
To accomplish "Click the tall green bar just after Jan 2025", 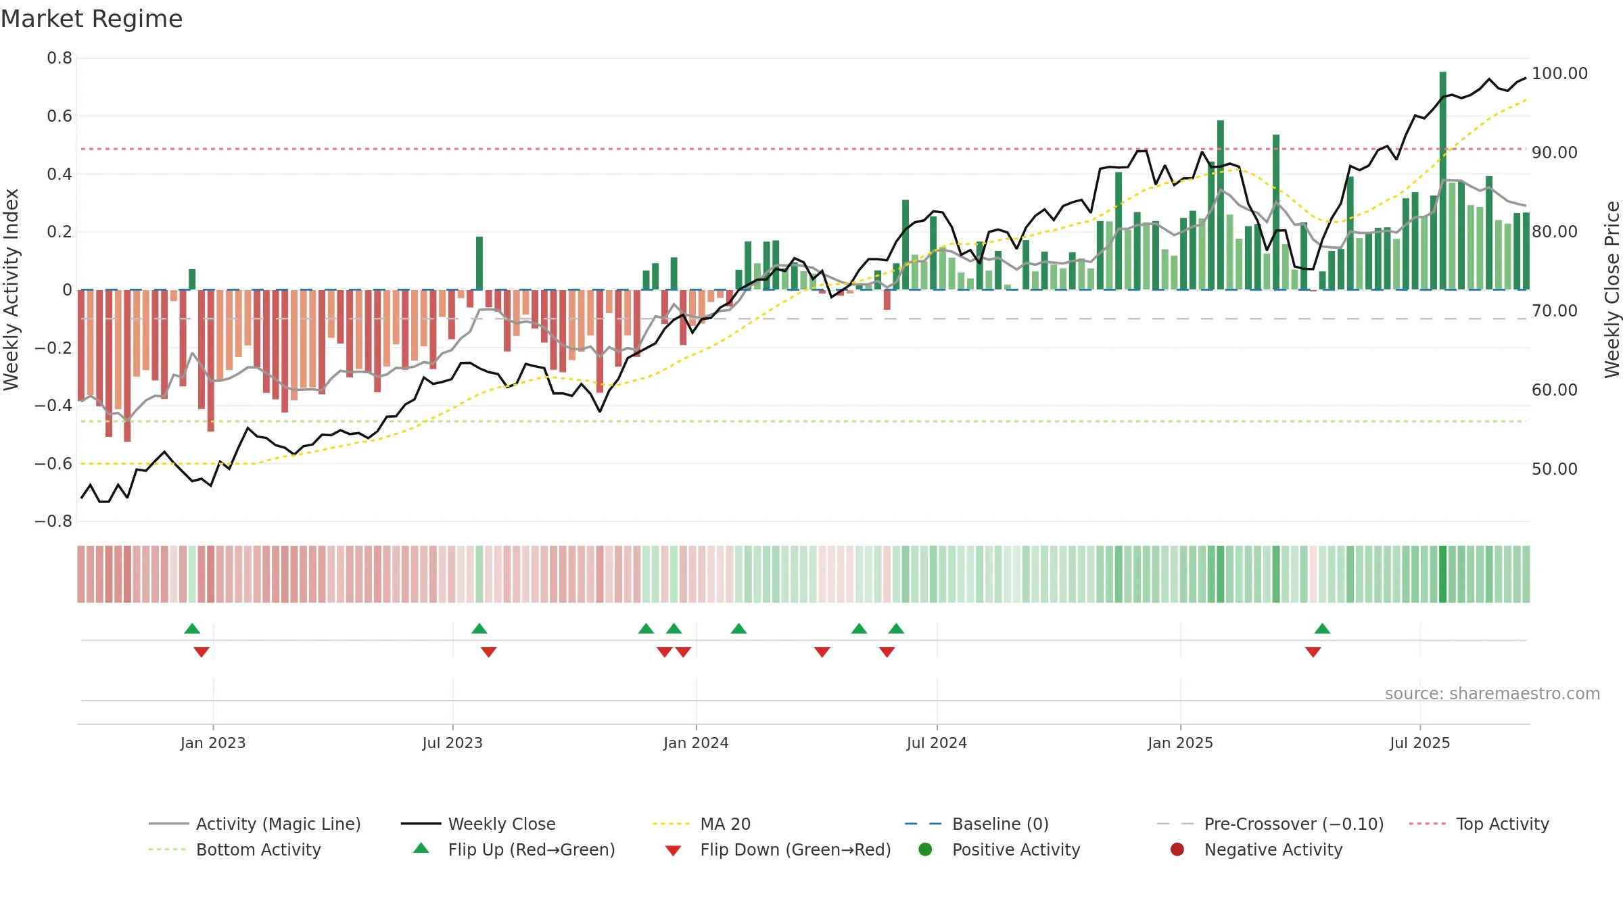I will 1221,205.
